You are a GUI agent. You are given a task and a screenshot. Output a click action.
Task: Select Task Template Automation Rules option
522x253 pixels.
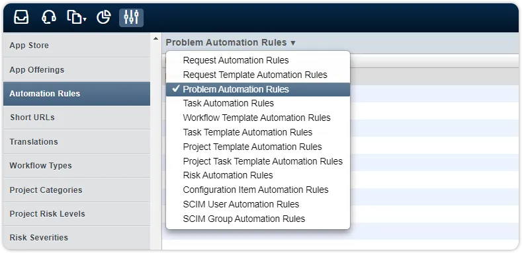[x=258, y=132]
